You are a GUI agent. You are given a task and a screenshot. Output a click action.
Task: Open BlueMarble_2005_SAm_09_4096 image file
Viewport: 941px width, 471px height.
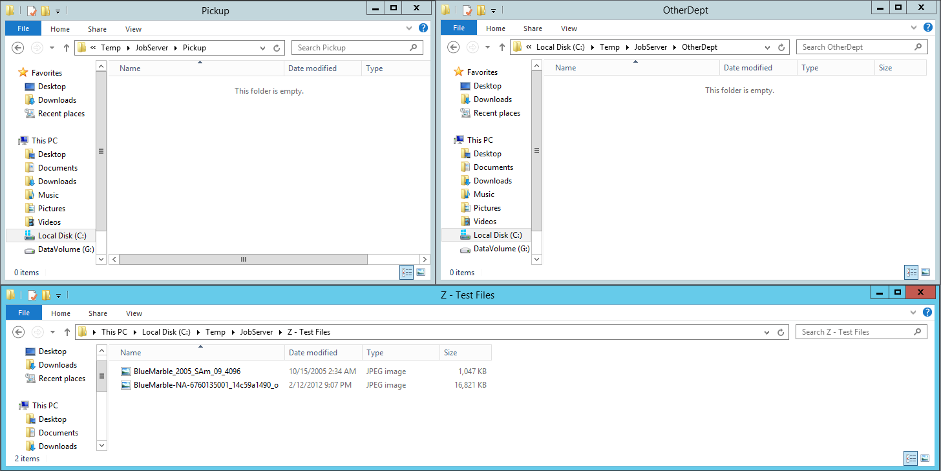[x=187, y=372]
